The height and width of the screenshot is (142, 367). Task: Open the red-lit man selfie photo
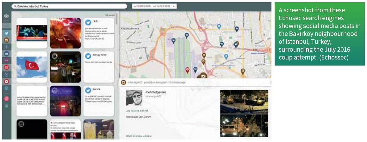tap(65, 33)
